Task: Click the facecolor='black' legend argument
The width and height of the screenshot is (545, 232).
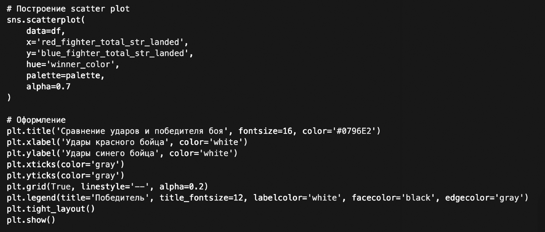Action: pos(391,198)
